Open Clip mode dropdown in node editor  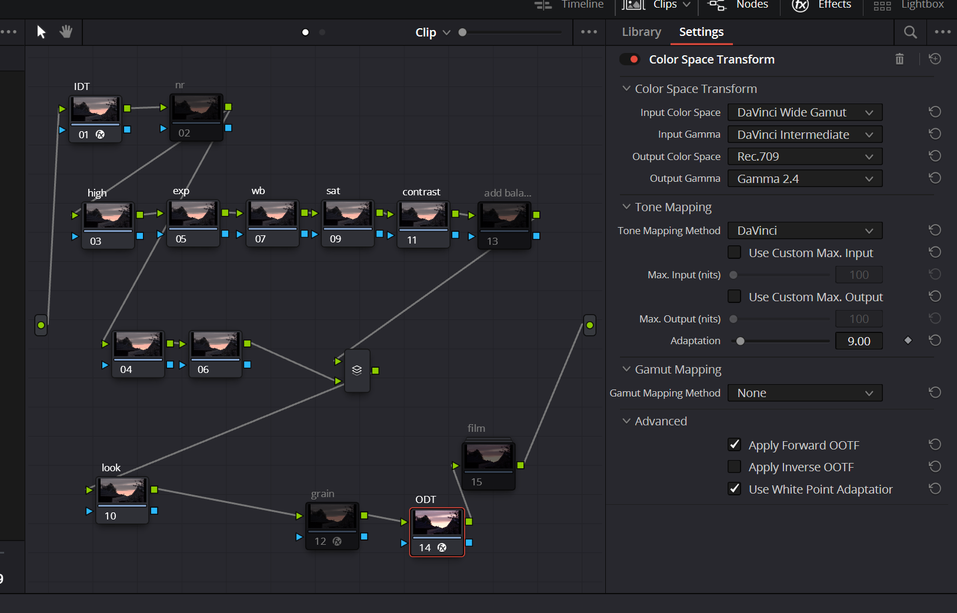433,32
